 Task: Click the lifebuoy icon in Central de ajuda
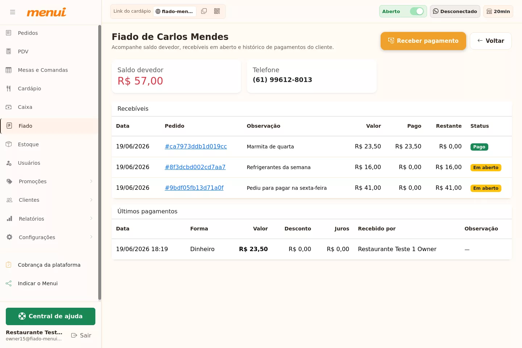22,316
